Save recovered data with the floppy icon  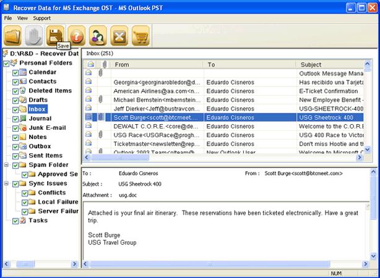(55, 35)
